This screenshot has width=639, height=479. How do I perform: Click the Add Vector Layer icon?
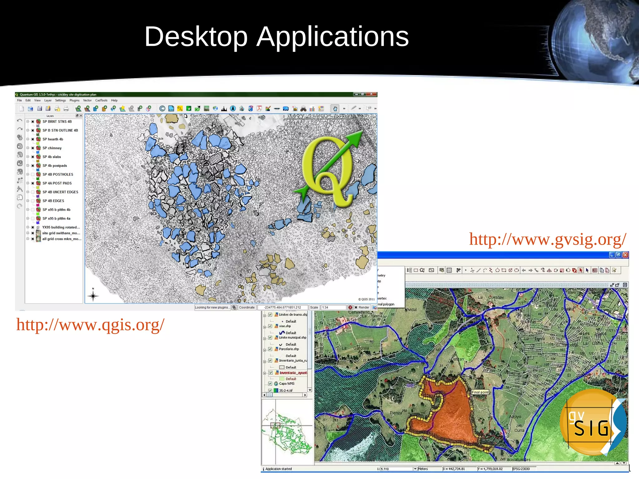tap(78, 109)
